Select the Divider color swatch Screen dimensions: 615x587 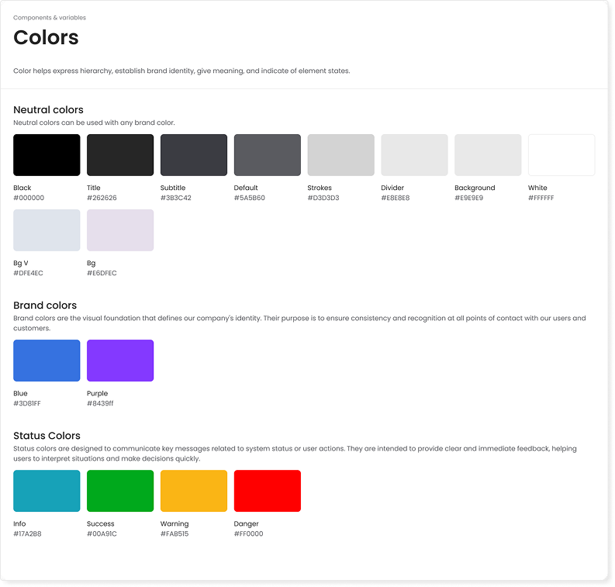click(414, 155)
